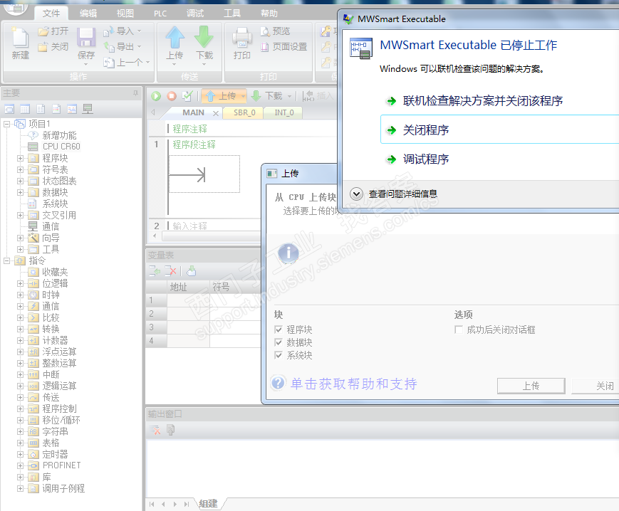The width and height of the screenshot is (619, 511).
Task: Collapse the 项目1 root node
Action: pos(6,124)
